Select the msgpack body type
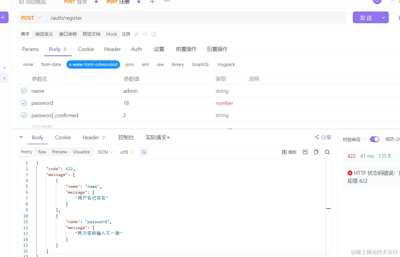Image resolution: width=400 pixels, height=257 pixels. pyautogui.click(x=226, y=64)
